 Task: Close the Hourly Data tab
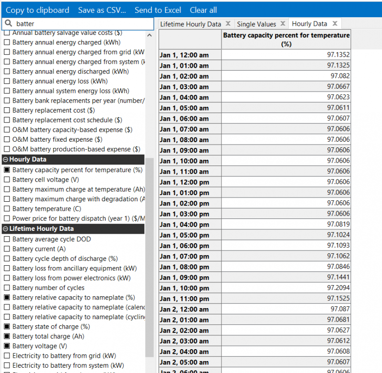point(335,24)
